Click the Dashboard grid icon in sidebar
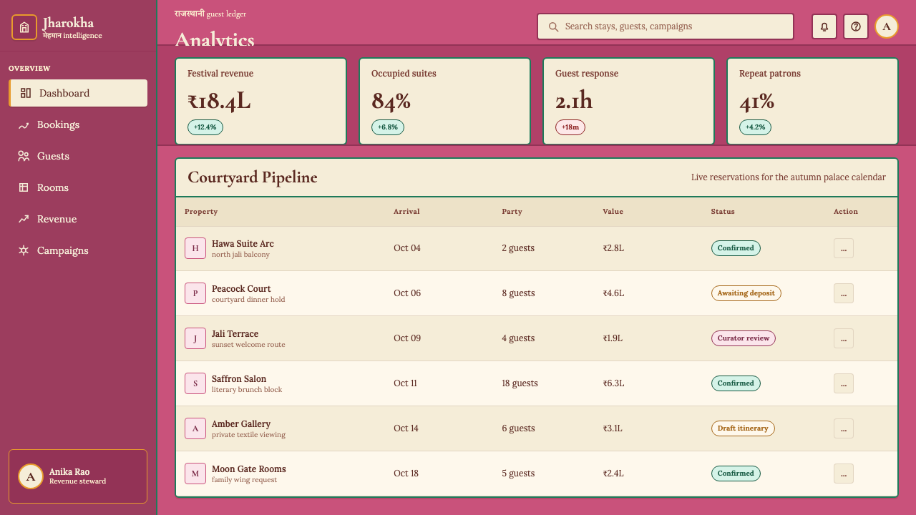The width and height of the screenshot is (916, 515). pos(26,93)
